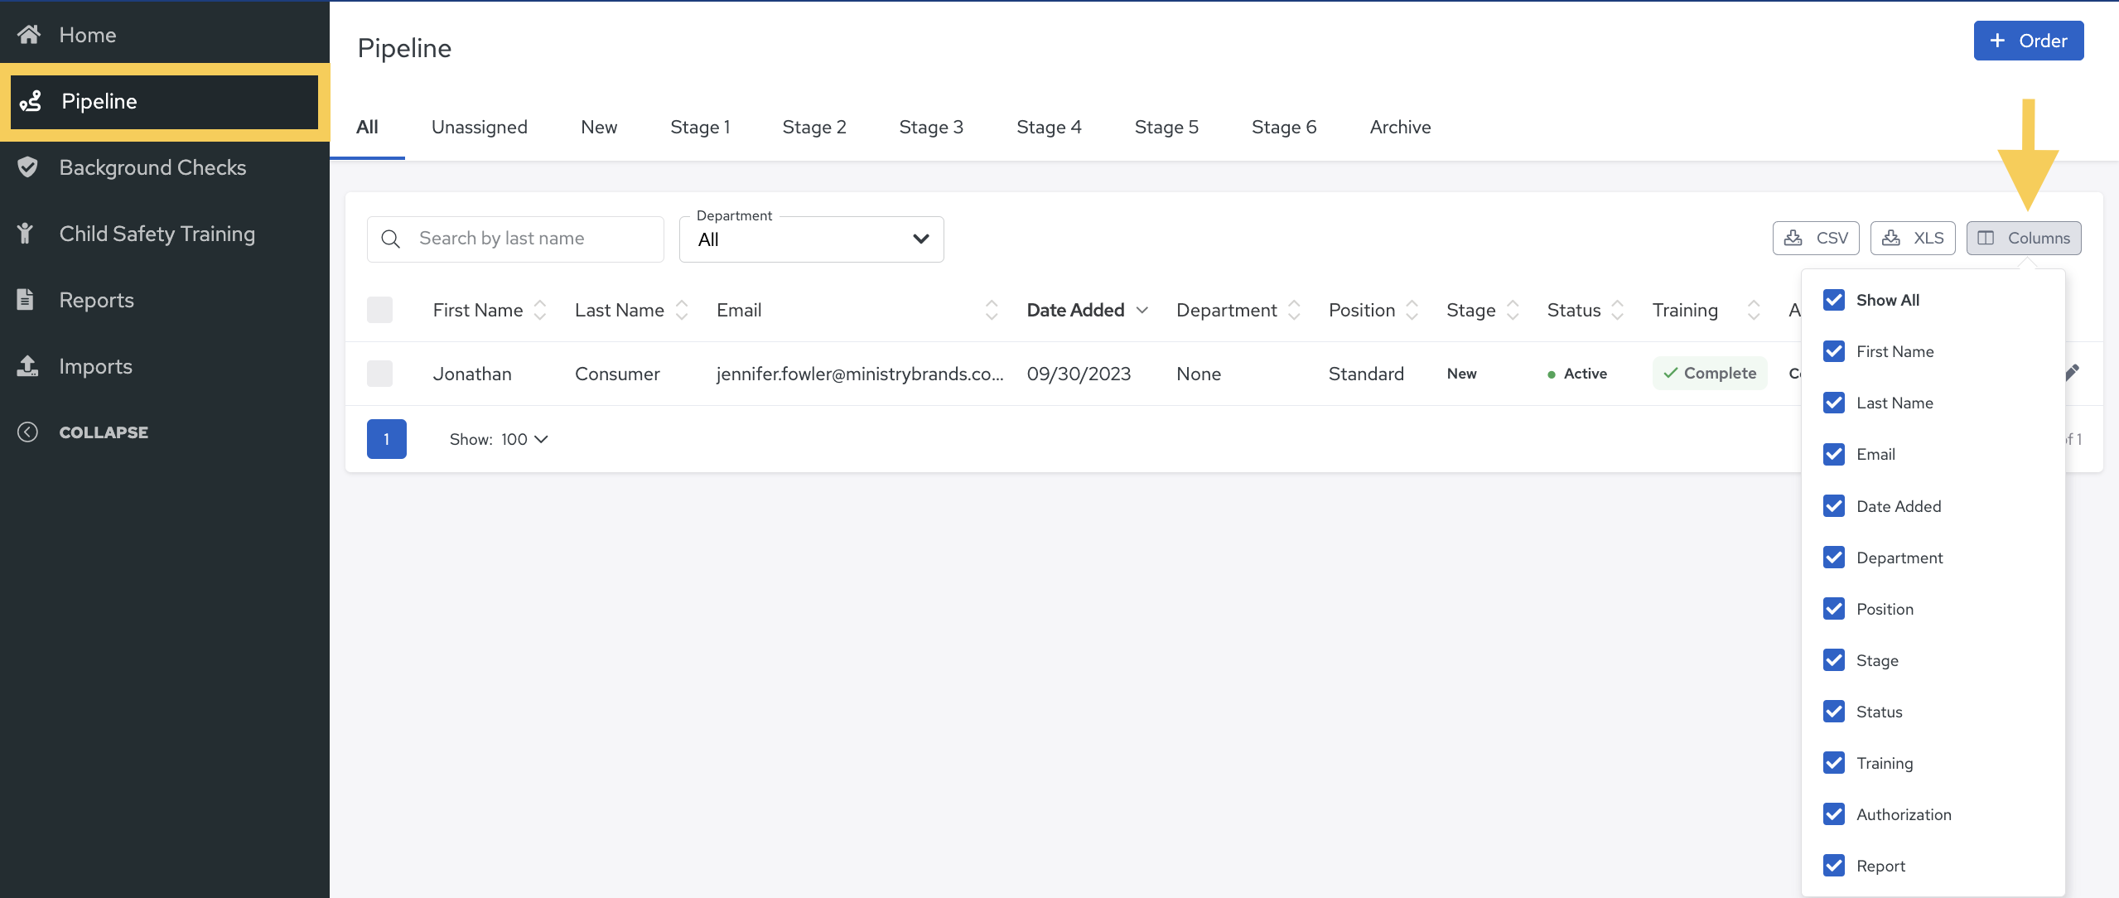Sort by Training column arrows

click(x=1754, y=310)
